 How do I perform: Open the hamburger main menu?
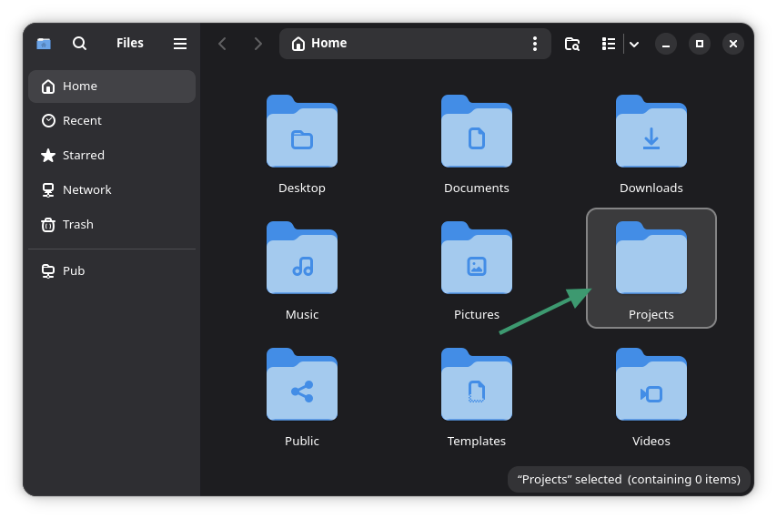pos(180,44)
